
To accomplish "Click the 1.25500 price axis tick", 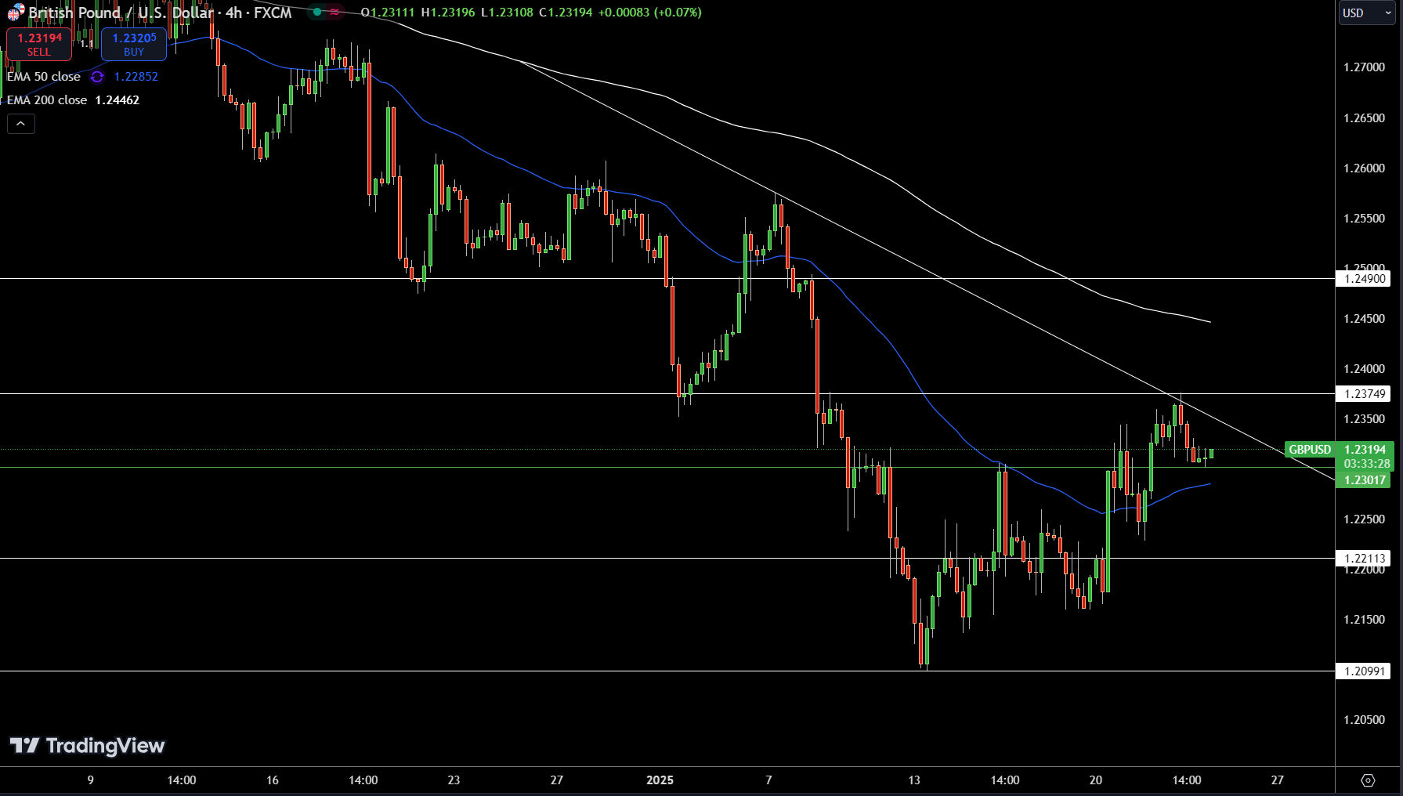I will click(x=1364, y=219).
